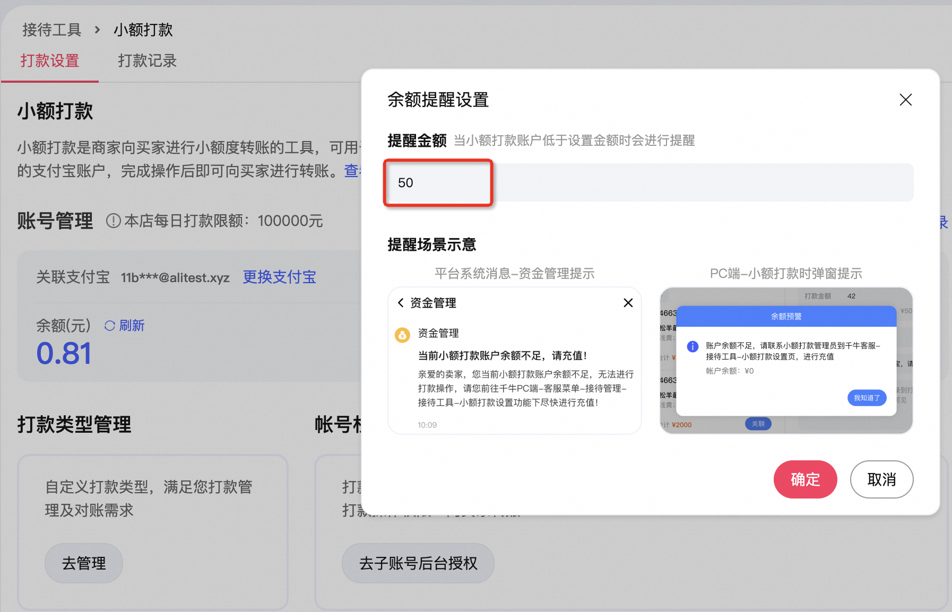Select the 打款设置 tab
Screen dimensions: 952x612
(x=50, y=61)
